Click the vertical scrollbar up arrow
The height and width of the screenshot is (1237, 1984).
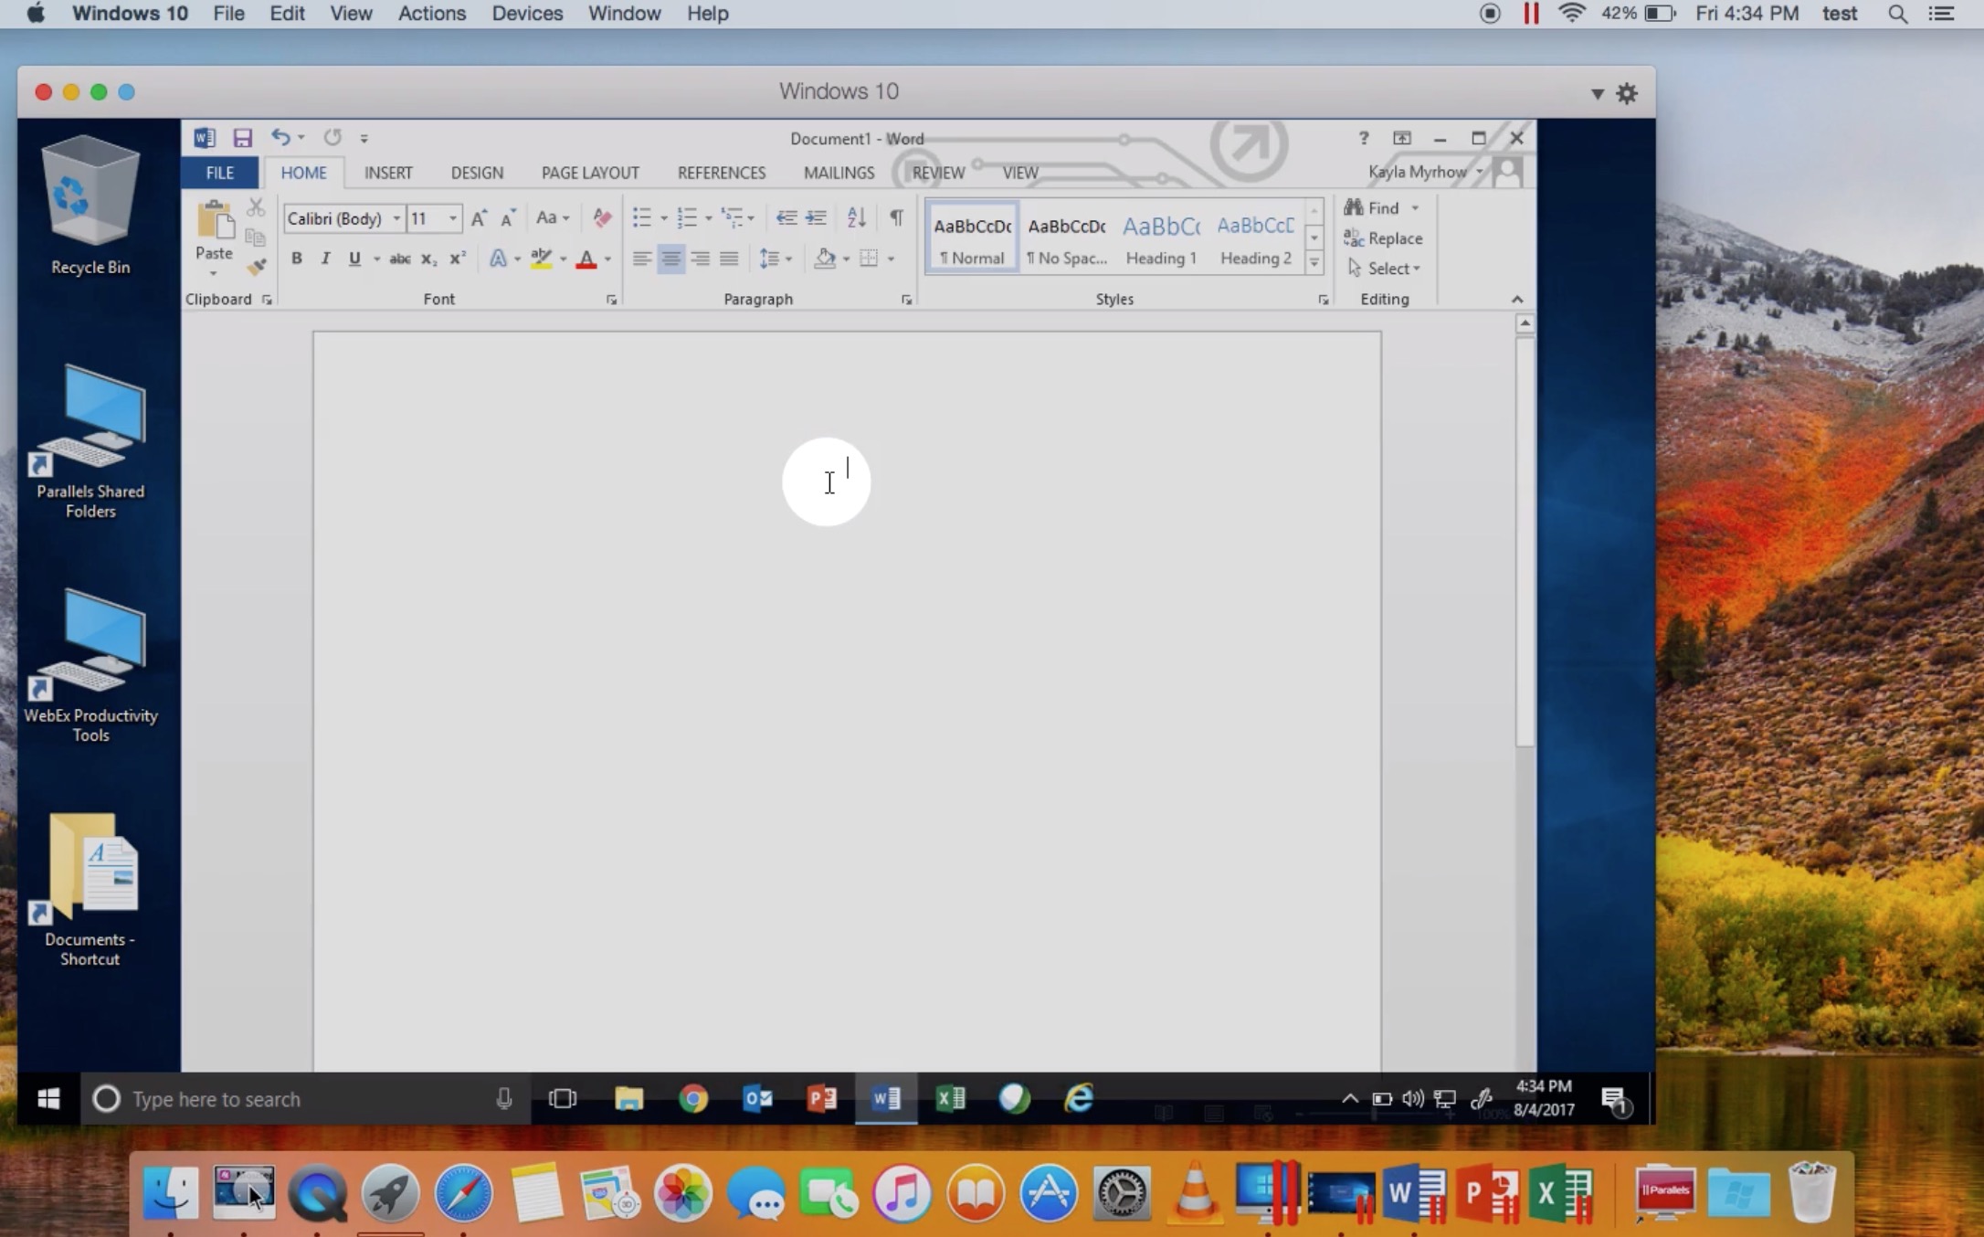[1525, 323]
